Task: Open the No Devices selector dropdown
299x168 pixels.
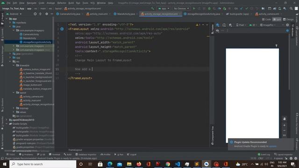Action: tap(181, 8)
